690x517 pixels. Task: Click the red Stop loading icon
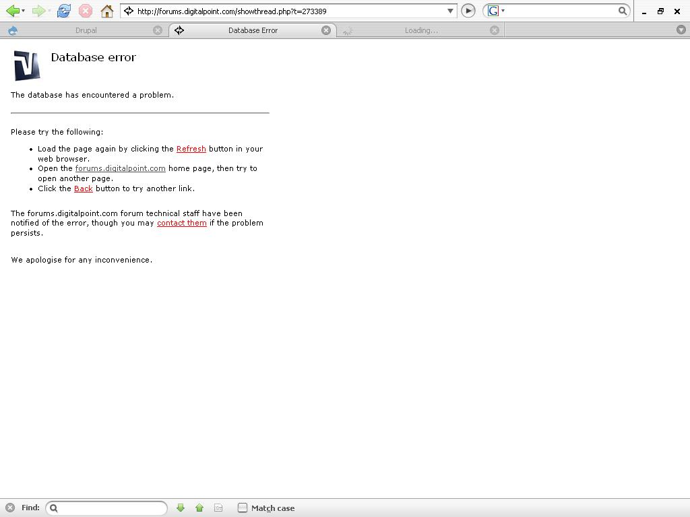pyautogui.click(x=86, y=11)
